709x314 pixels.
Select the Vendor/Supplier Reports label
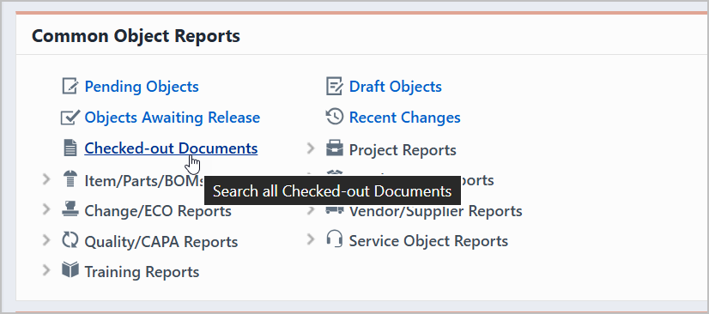point(435,211)
